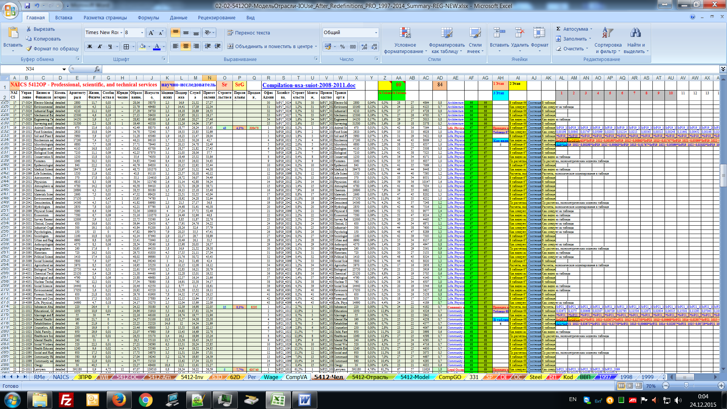The width and height of the screenshot is (727, 409).
Task: Toggle italic (К) formatting
Action: (x=100, y=47)
